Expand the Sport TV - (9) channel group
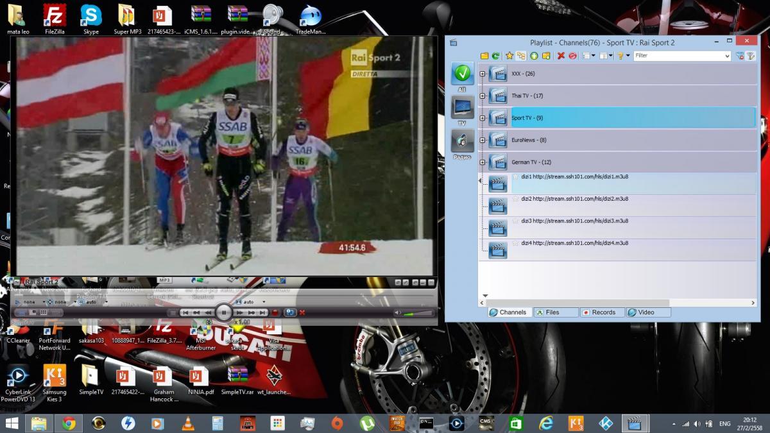 [483, 118]
